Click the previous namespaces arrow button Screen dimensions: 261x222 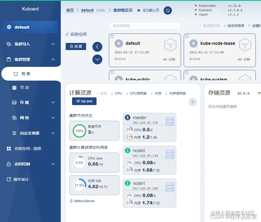coord(97,47)
